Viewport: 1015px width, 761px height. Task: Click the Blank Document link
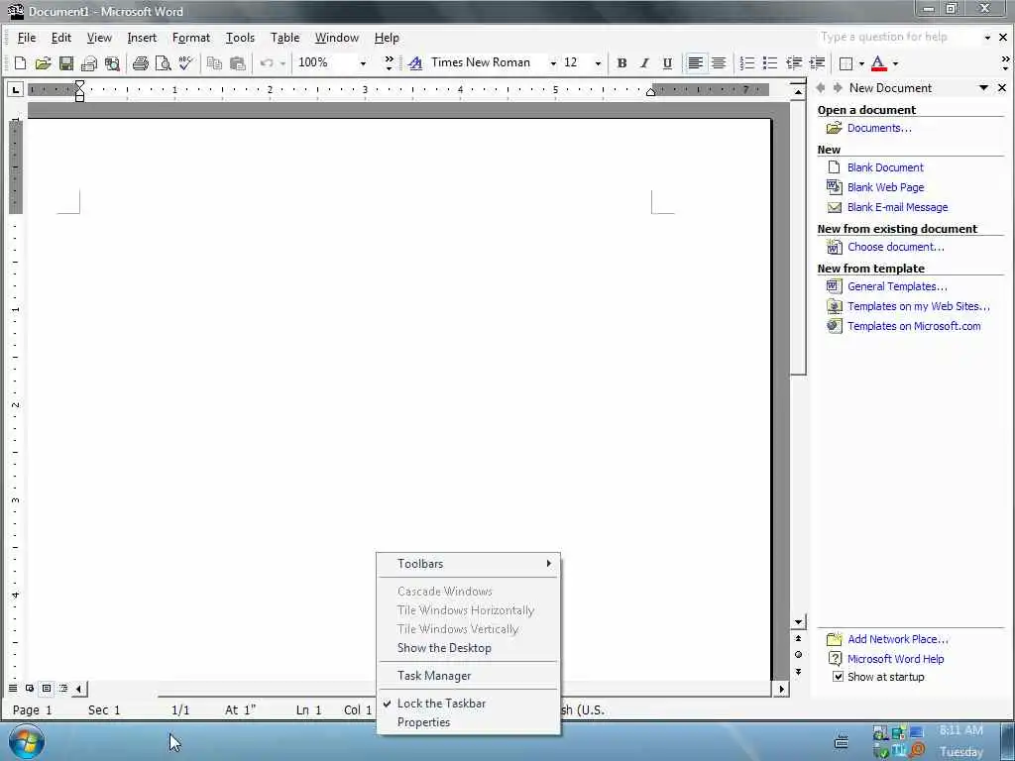point(885,166)
